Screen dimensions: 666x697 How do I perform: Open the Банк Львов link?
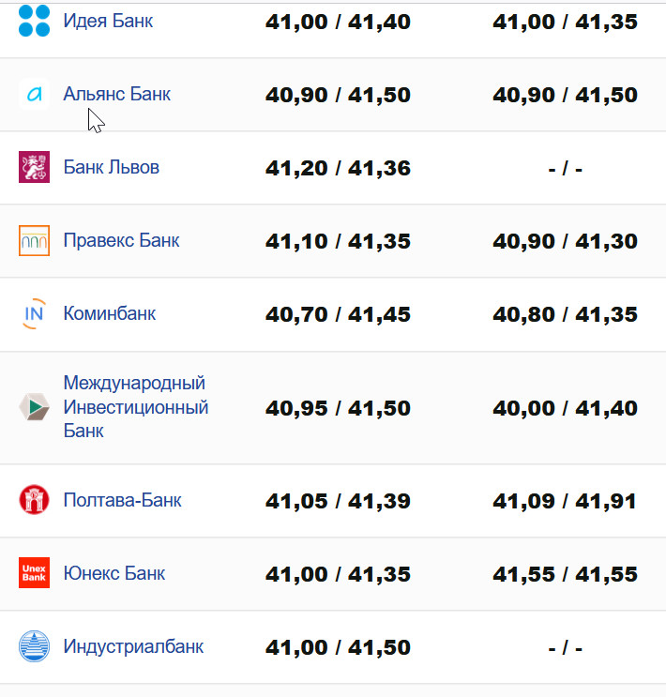[111, 167]
